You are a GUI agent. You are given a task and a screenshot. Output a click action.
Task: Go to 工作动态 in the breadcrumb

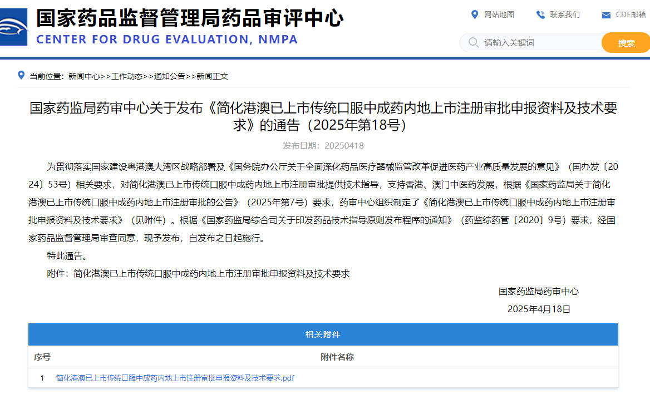(x=127, y=76)
